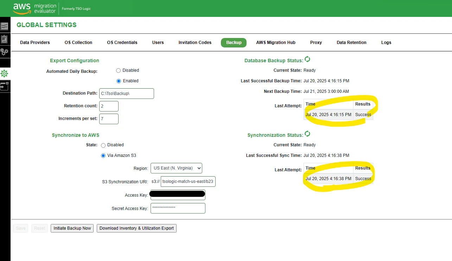Click the 'Jul 20, 2025 4:16:38 PM' table cell

329,179
